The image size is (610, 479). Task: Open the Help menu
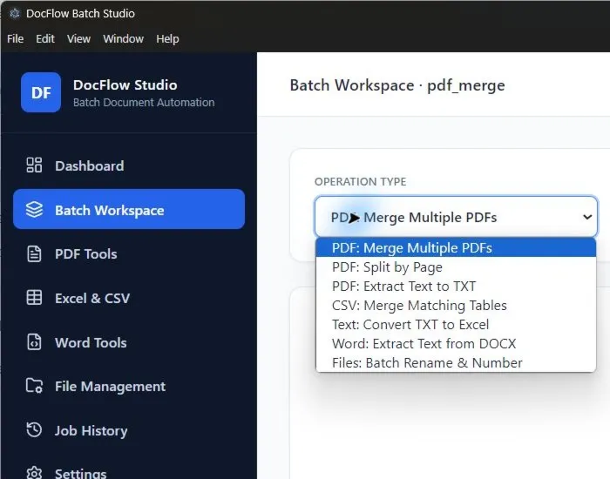[167, 39]
